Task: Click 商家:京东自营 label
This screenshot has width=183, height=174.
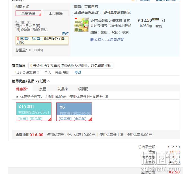Action: click(x=86, y=7)
